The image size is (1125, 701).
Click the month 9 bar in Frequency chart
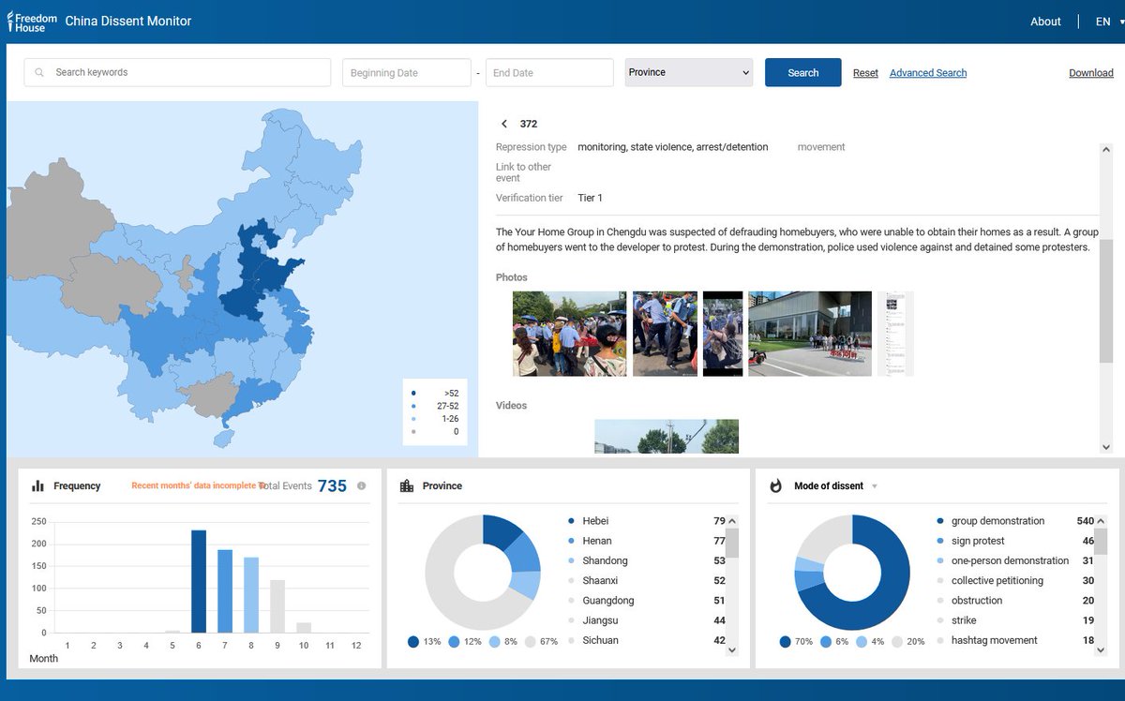(277, 606)
